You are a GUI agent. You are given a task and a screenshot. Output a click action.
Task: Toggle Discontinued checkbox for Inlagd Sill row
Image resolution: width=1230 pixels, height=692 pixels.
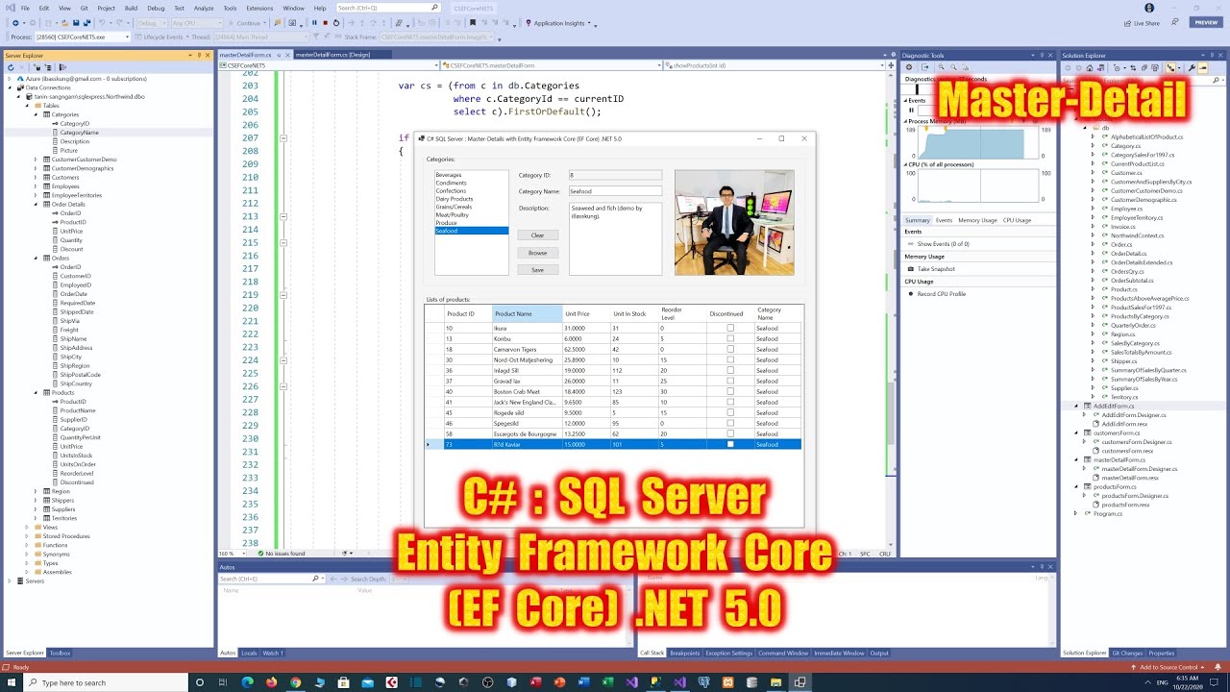pos(730,370)
